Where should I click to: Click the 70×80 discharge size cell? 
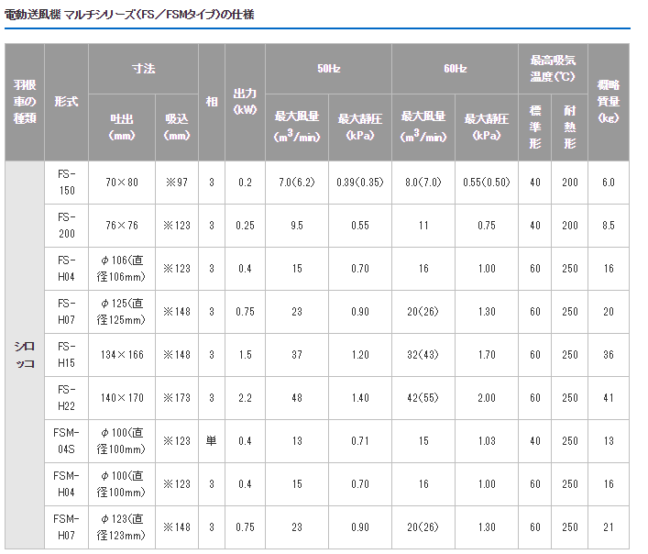coord(121,183)
